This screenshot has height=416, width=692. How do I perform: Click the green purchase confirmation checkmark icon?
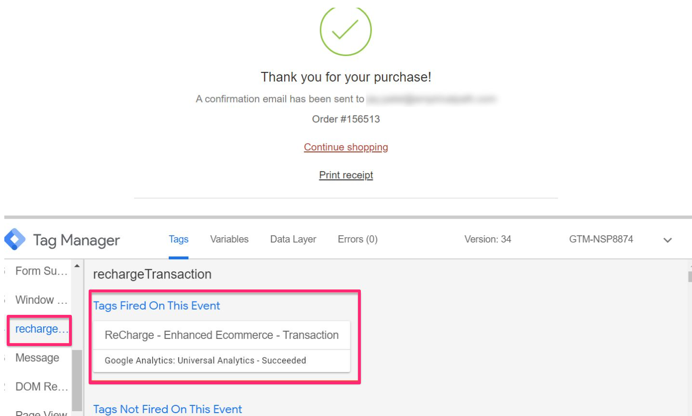point(346,30)
